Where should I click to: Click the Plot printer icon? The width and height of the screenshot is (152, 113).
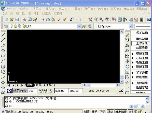tap(24, 20)
